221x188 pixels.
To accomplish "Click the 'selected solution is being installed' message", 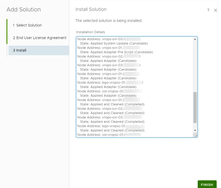I will click(109, 20).
